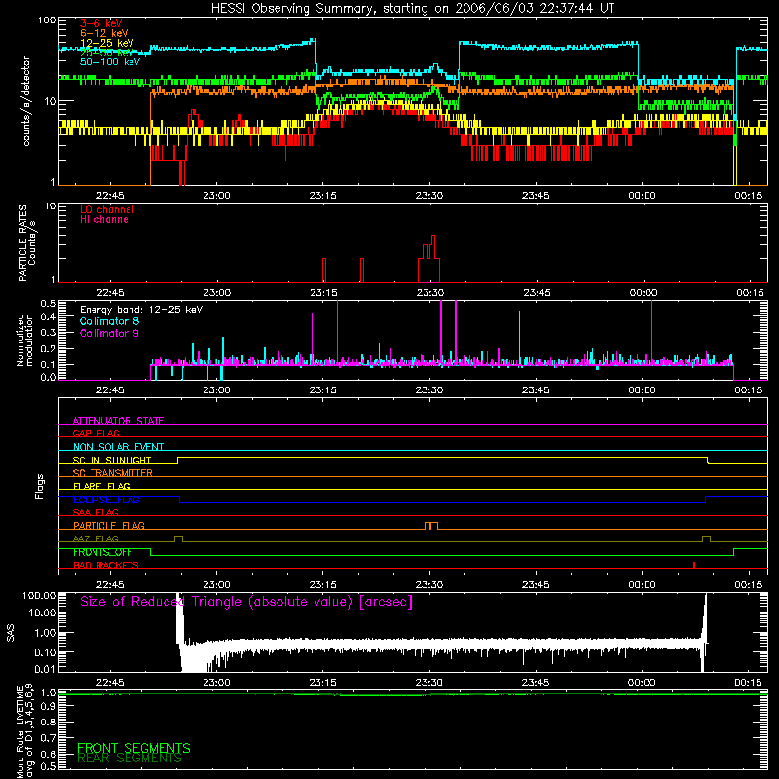Viewport: 779px width, 779px height.
Task: Select the GAP_FLAG label
Action: click(x=95, y=433)
